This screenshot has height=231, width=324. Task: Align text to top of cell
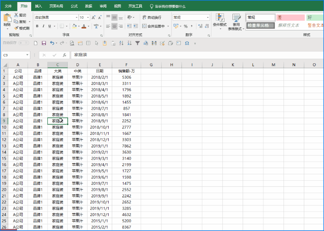tap(108, 17)
